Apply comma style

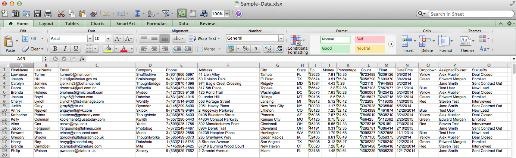(x=256, y=48)
